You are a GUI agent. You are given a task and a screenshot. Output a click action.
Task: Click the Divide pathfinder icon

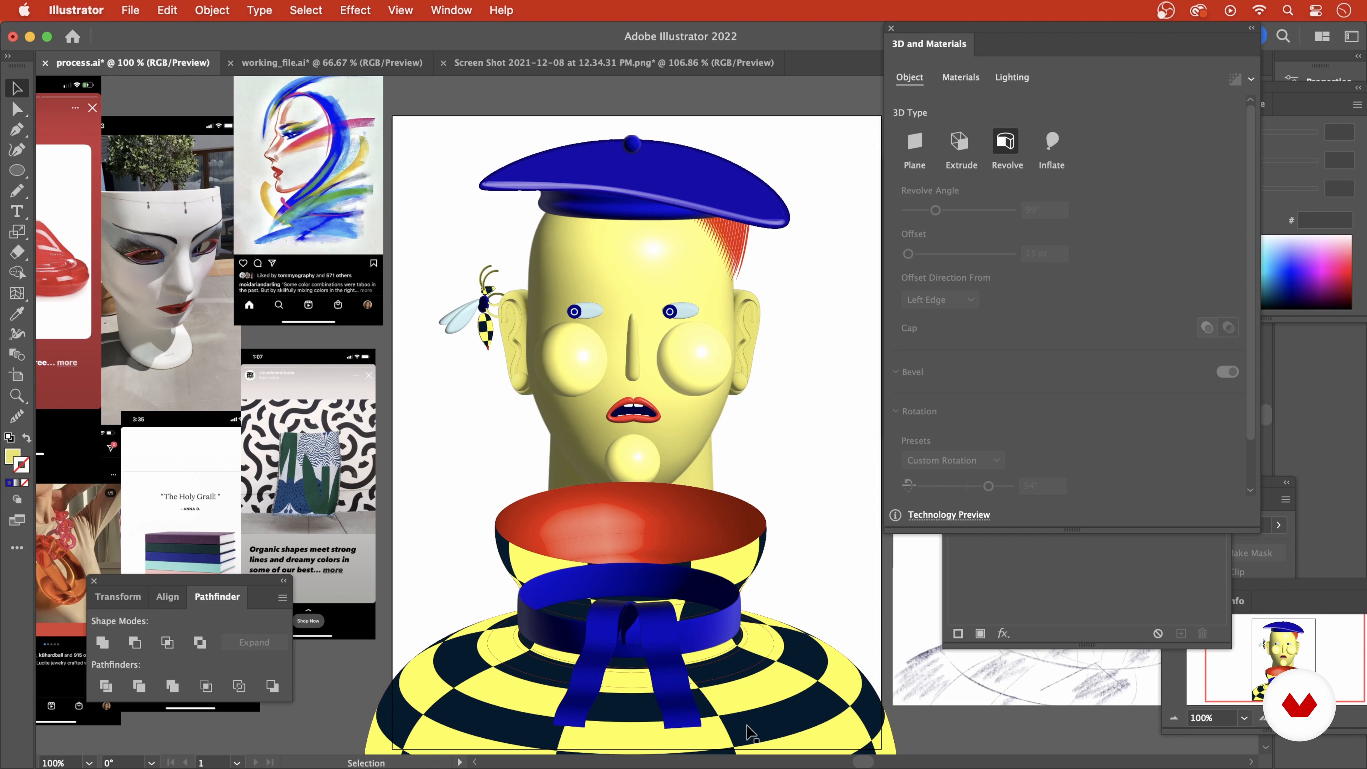(106, 686)
